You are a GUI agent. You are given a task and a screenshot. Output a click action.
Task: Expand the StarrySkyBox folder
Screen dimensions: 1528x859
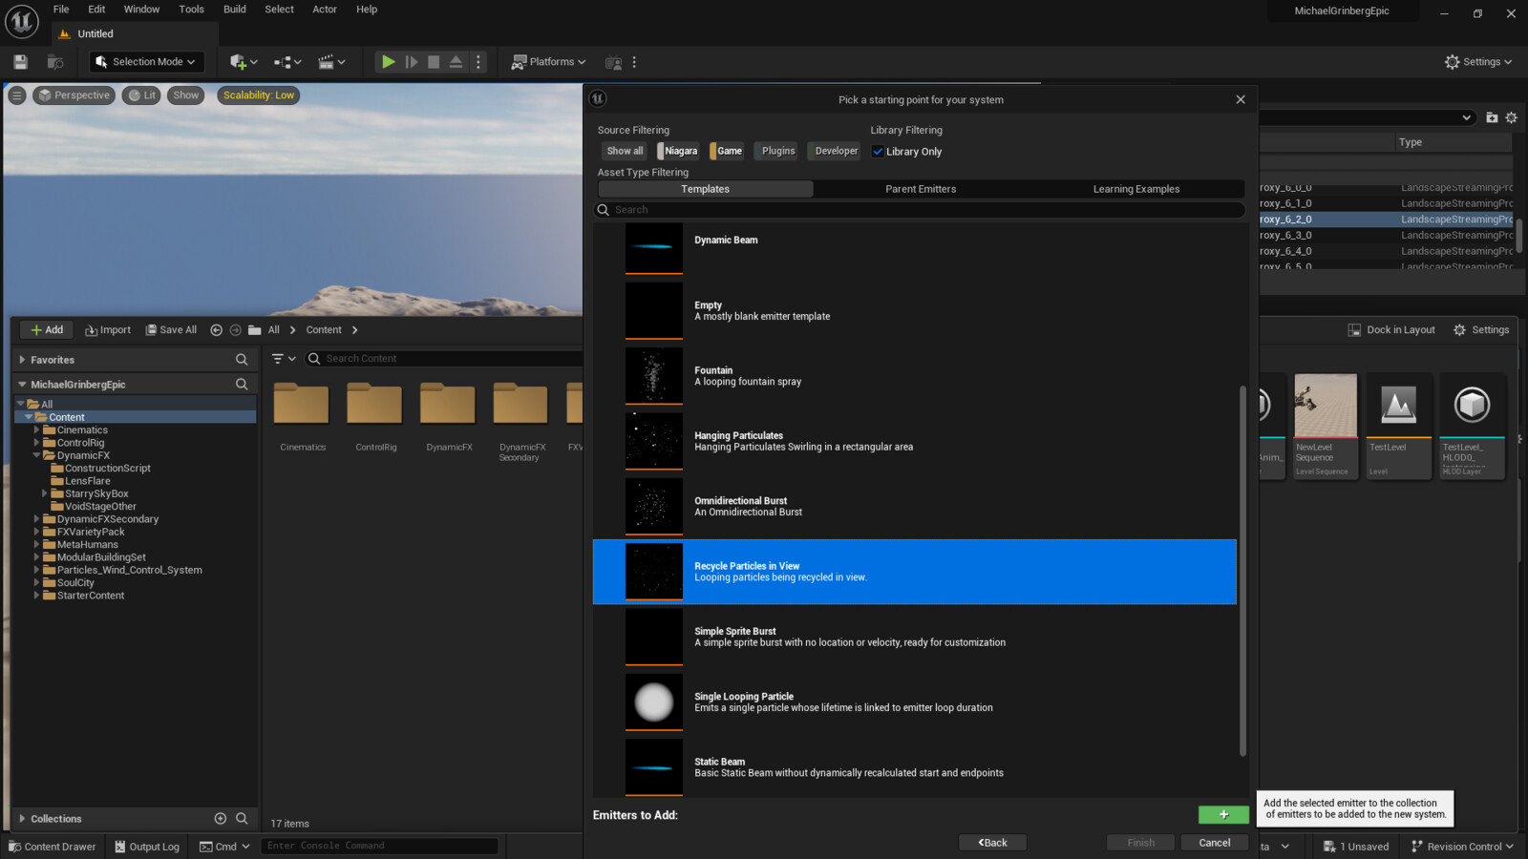[45, 493]
